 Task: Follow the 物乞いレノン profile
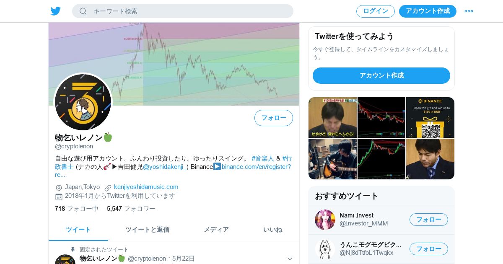(274, 118)
